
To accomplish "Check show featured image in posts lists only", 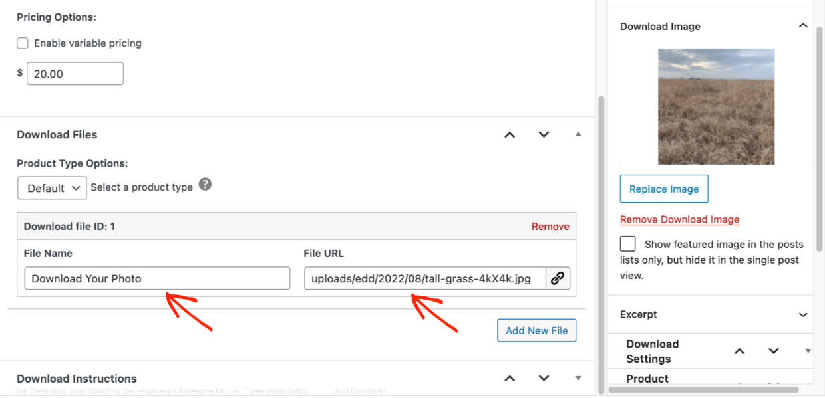I will tap(627, 243).
